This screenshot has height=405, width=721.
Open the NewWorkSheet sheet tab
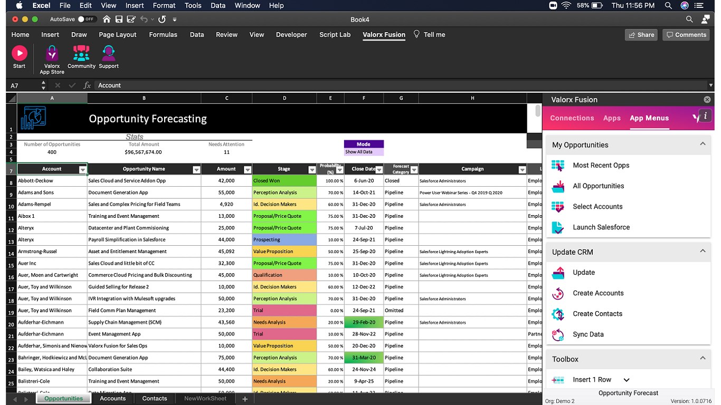click(205, 399)
